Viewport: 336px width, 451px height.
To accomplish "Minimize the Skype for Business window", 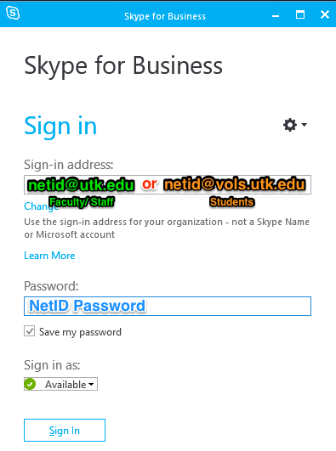I will 276,15.
